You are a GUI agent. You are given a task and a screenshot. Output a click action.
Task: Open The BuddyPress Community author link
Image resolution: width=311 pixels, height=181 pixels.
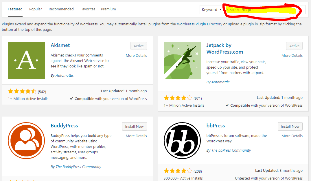click(78, 167)
